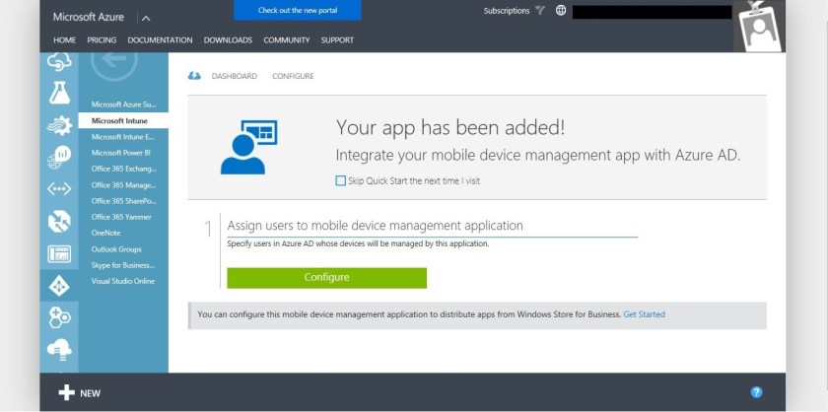
Task: Select Microsoft Intune in app list
Action: click(123, 120)
